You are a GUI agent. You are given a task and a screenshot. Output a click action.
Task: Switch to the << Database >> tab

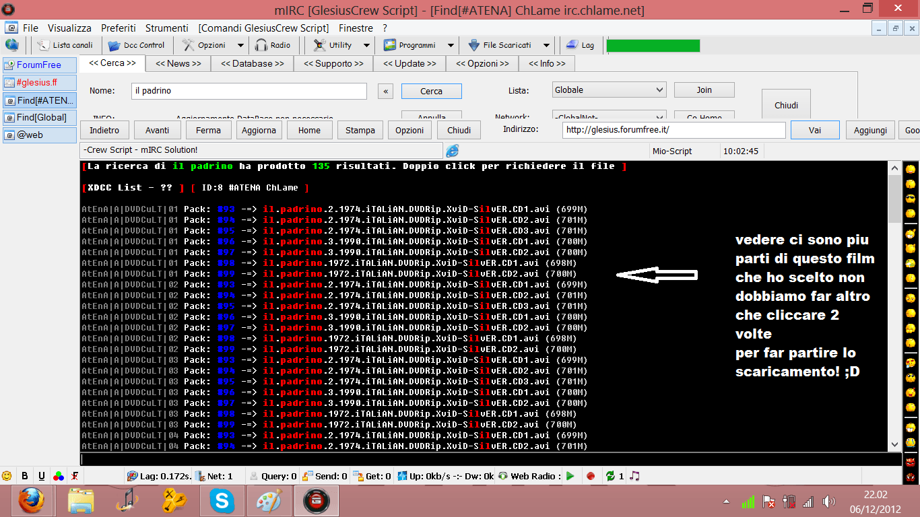[x=253, y=63]
